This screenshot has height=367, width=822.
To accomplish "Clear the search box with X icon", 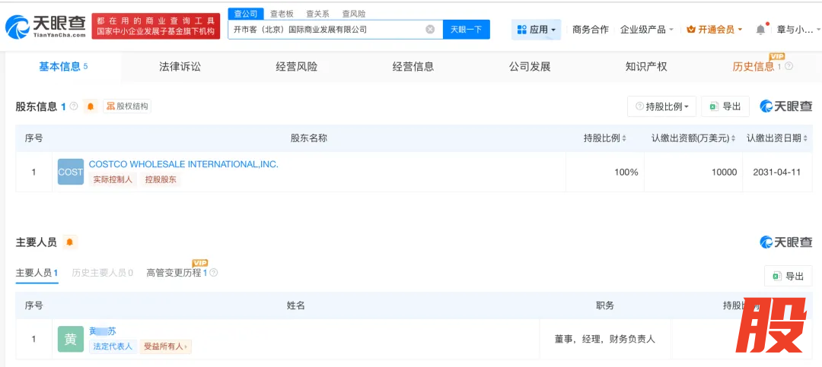I will point(430,30).
